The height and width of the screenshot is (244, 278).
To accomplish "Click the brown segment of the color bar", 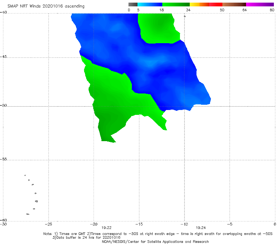I will click(234, 5).
